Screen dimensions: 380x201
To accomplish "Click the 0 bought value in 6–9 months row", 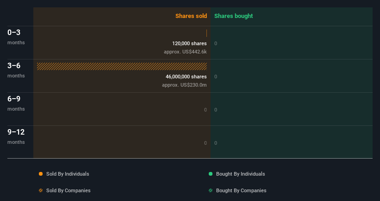I will coord(216,110).
